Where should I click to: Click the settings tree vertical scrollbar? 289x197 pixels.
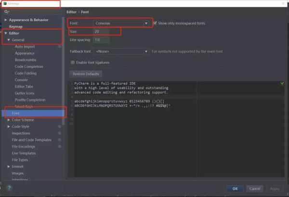pos(63,71)
